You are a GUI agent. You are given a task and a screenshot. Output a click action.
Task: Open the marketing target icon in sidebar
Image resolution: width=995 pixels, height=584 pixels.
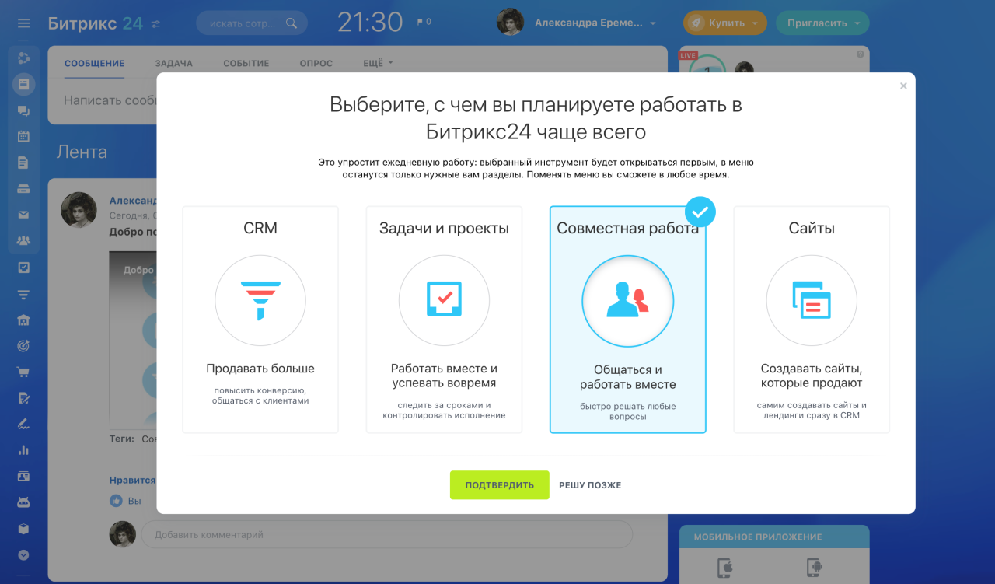coord(23,346)
